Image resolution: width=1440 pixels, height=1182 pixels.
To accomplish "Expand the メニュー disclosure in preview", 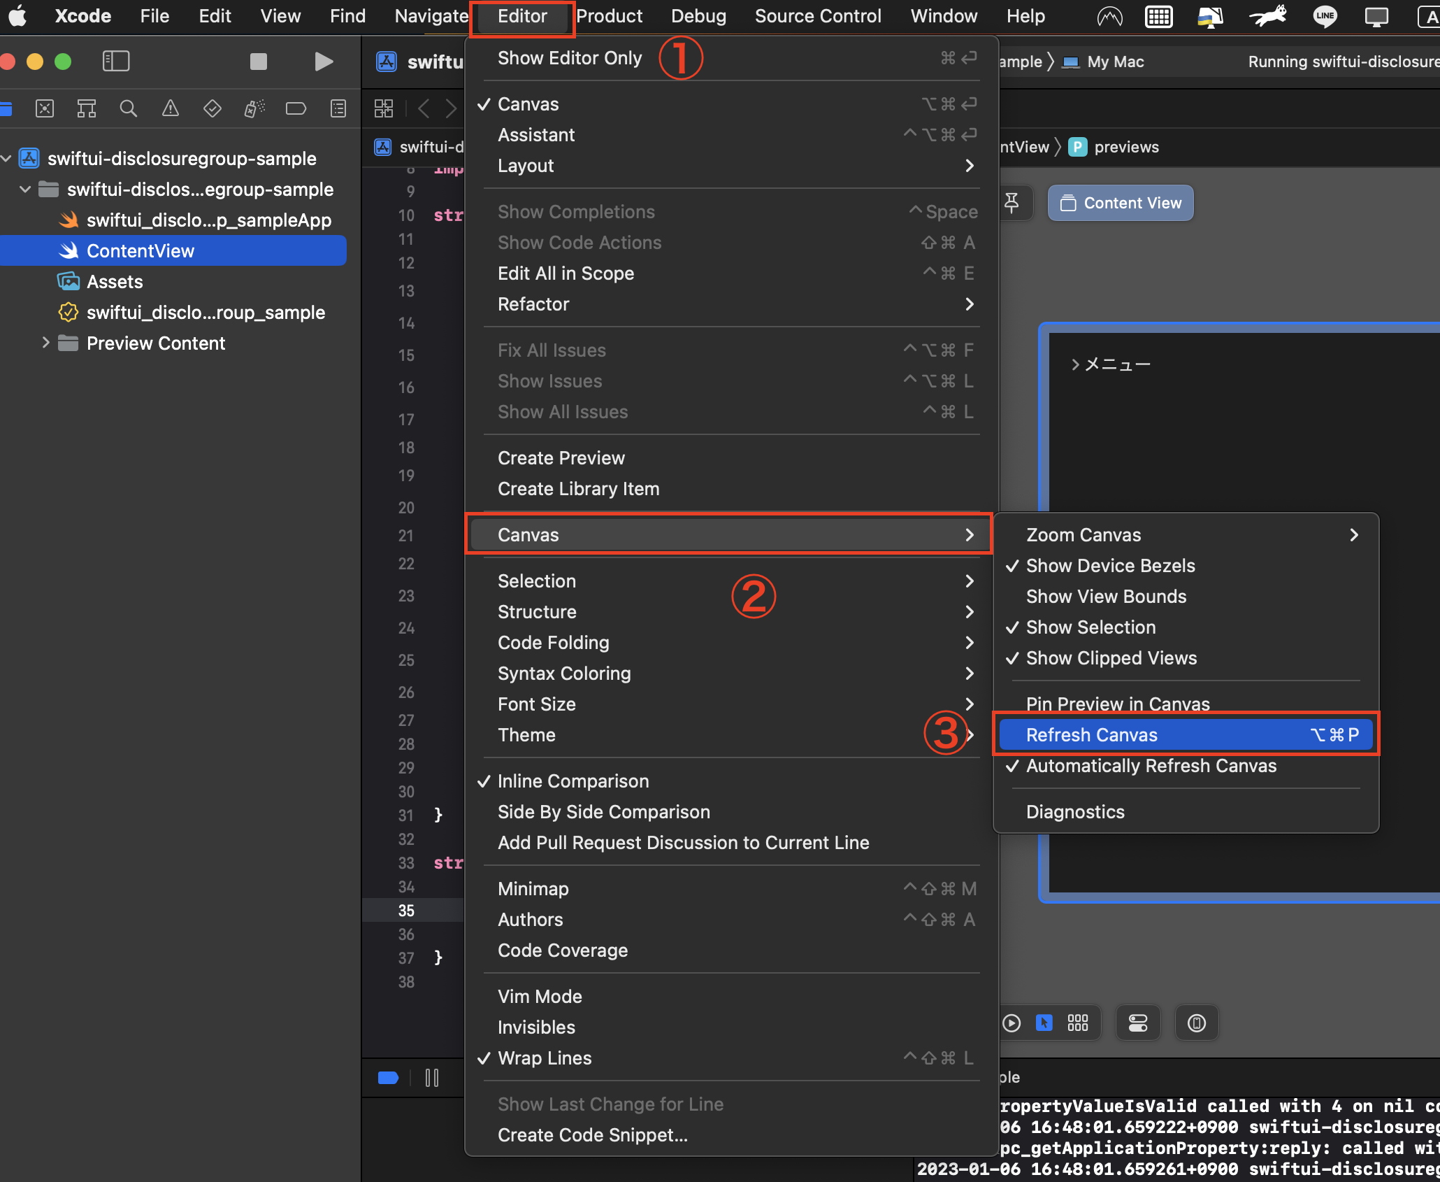I will click(x=1075, y=364).
